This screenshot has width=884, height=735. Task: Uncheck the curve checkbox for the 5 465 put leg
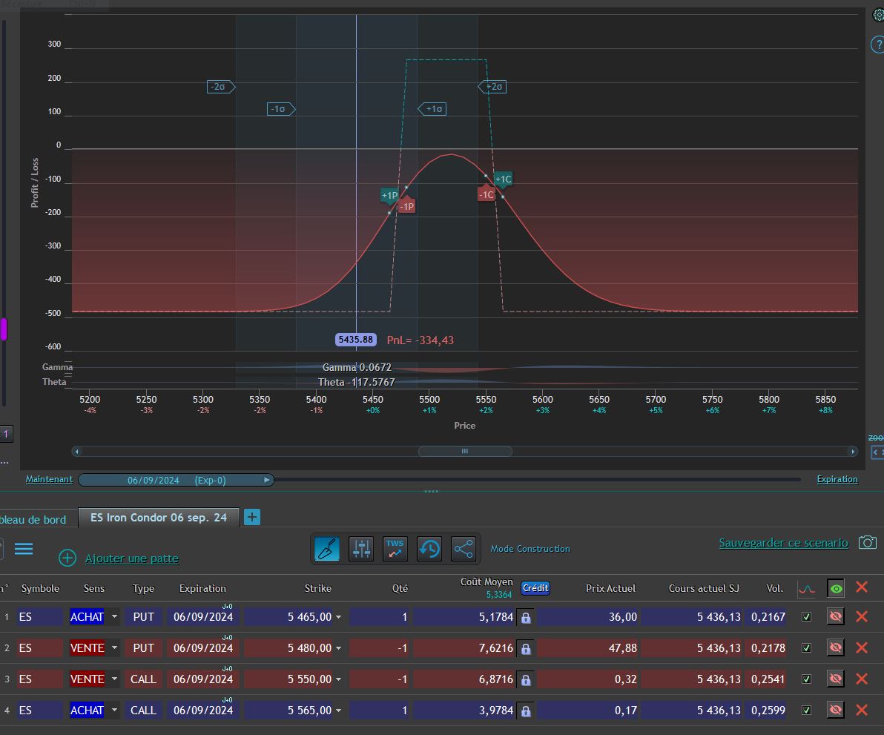pos(807,617)
